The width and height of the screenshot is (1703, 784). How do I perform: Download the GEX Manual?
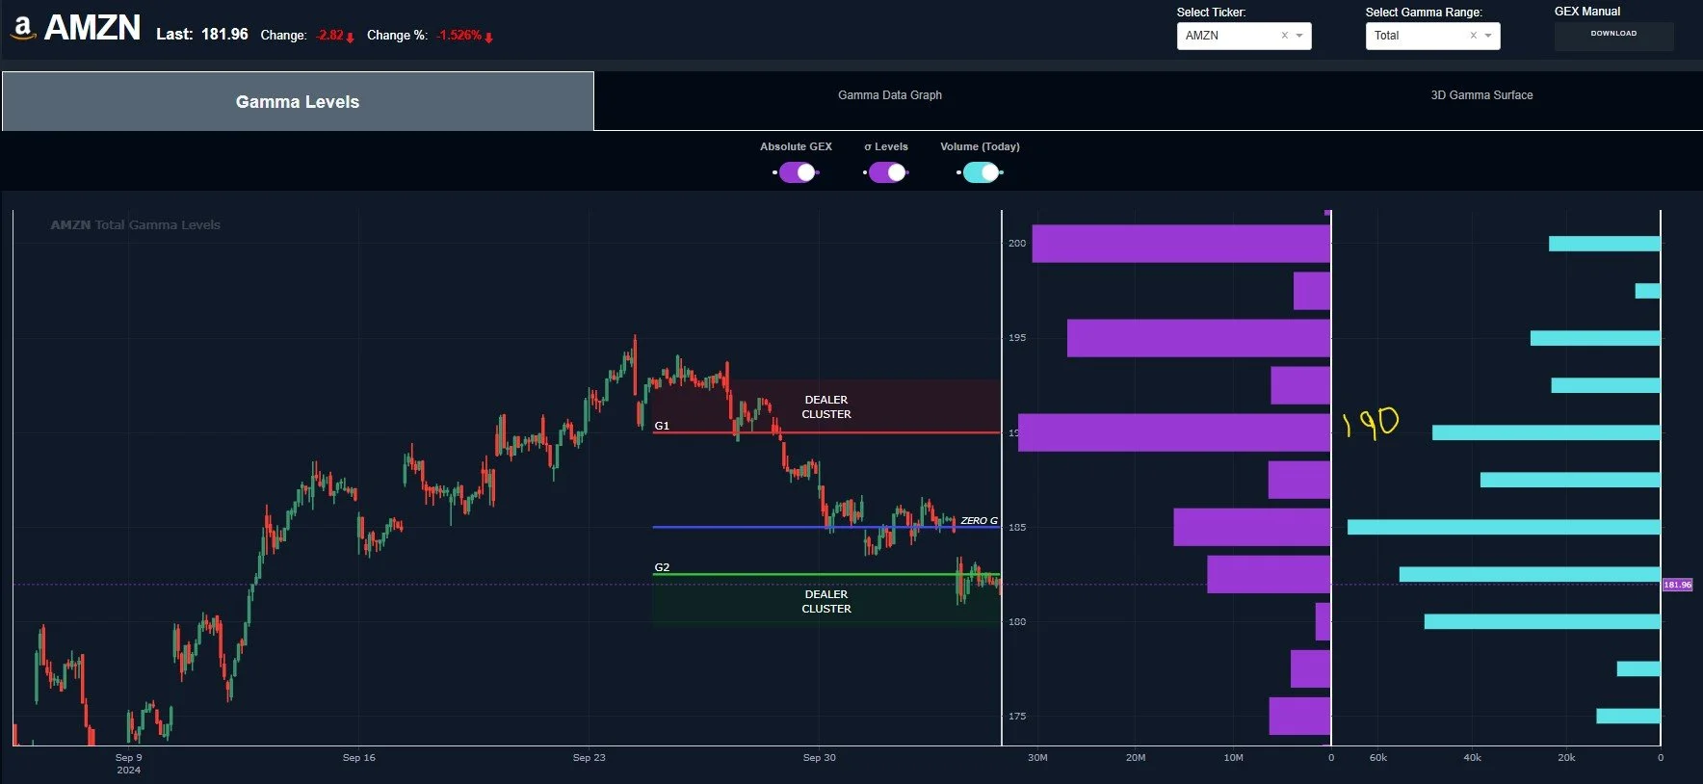(1613, 34)
